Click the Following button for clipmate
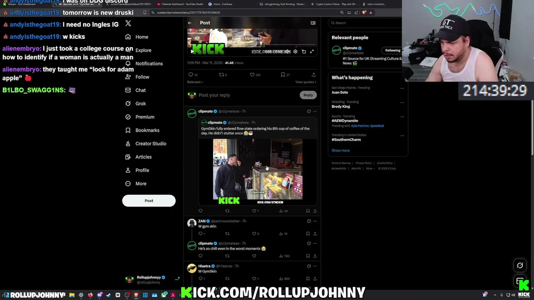The width and height of the screenshot is (534, 300). pyautogui.click(x=392, y=50)
